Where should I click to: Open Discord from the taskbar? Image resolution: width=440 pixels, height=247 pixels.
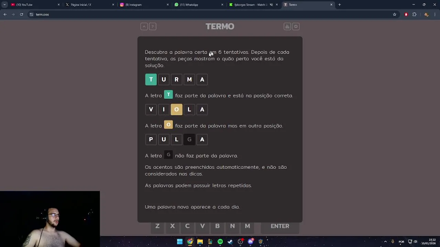click(251, 242)
